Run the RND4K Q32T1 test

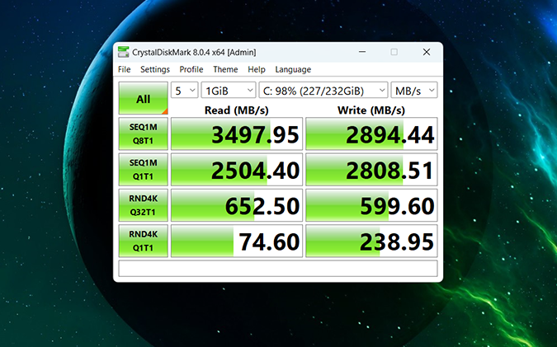(143, 205)
